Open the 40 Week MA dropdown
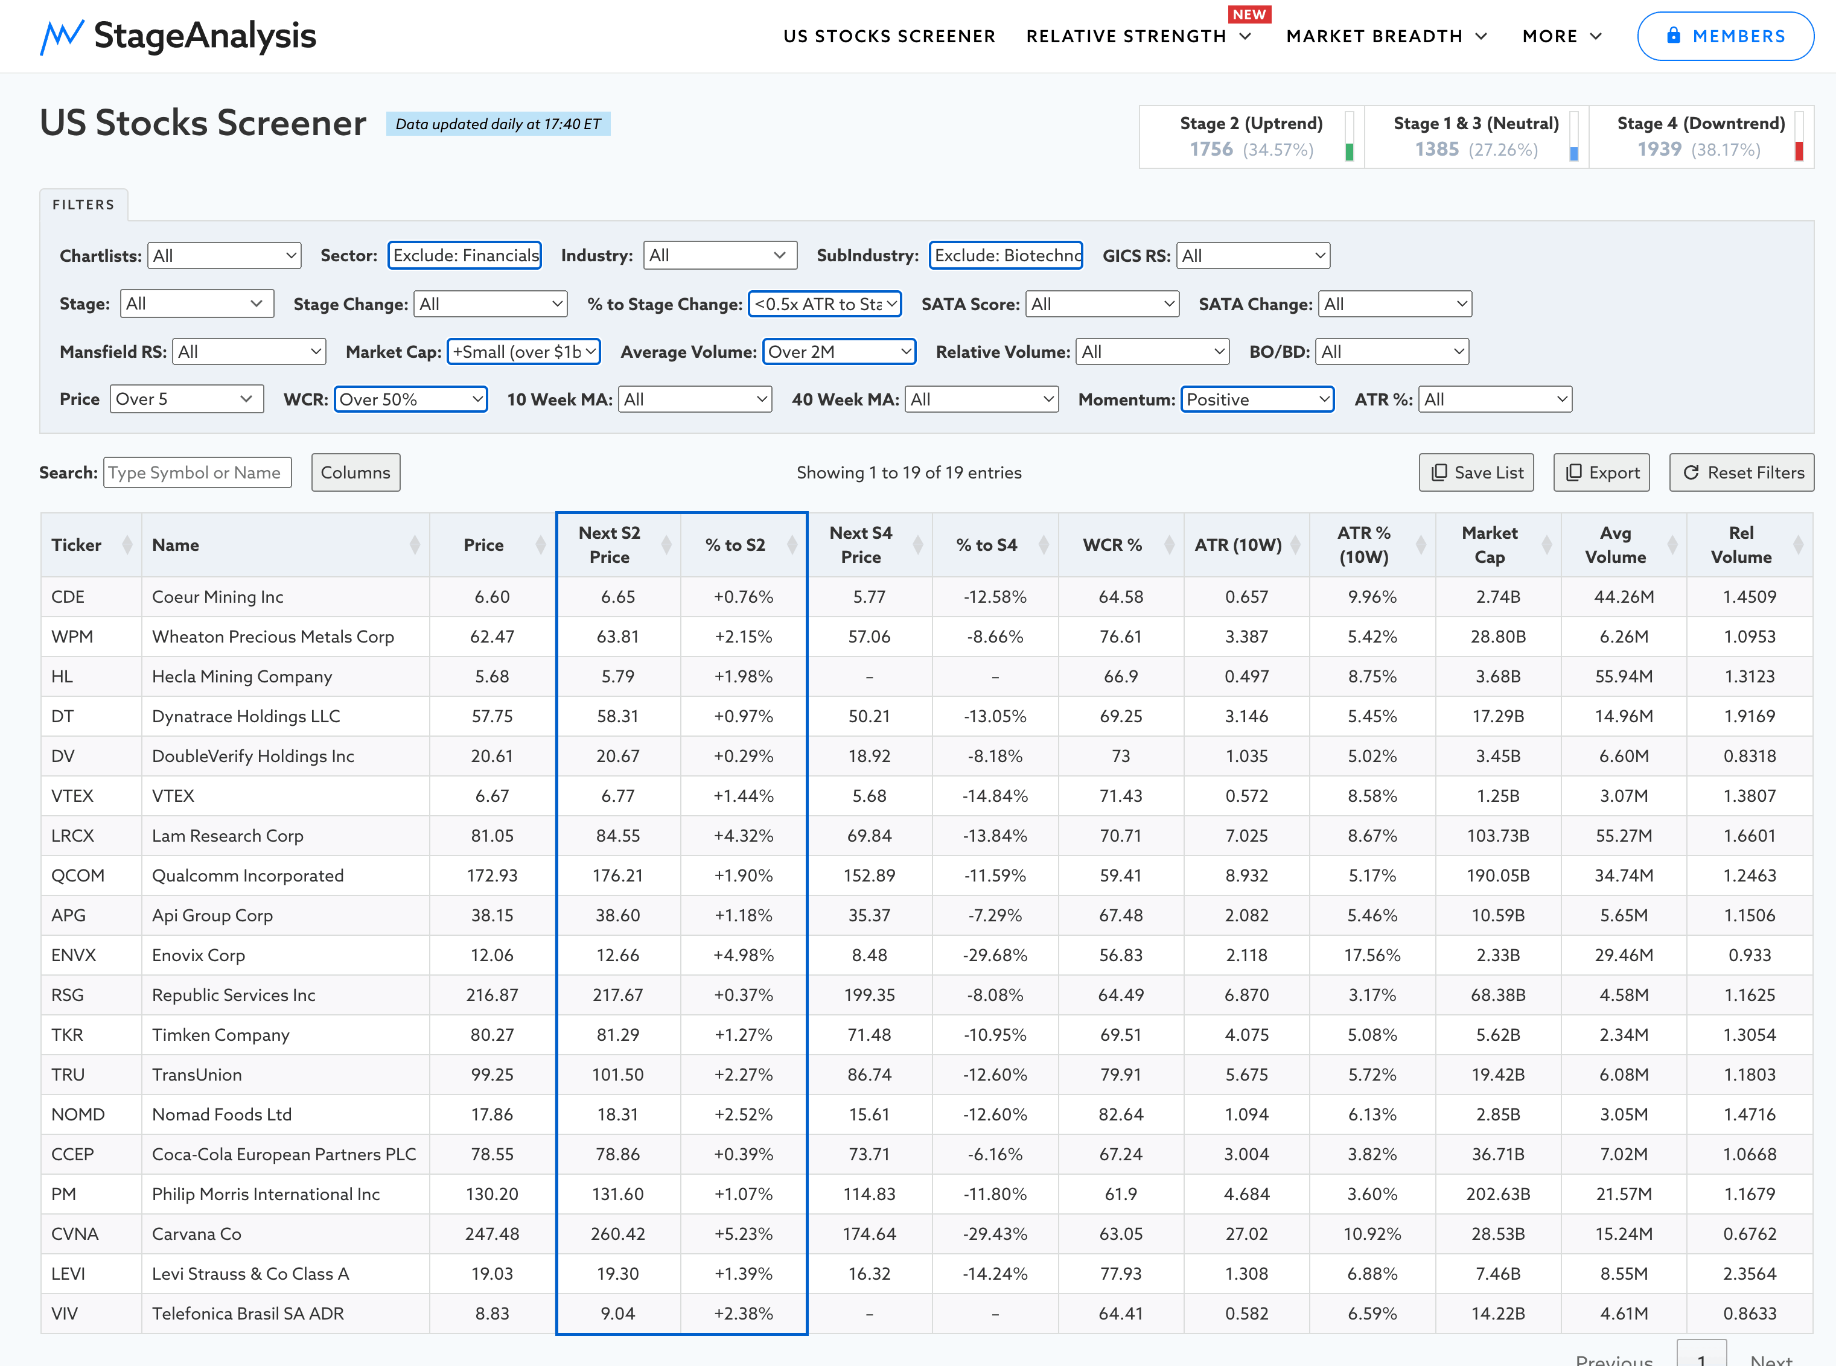 click(982, 399)
